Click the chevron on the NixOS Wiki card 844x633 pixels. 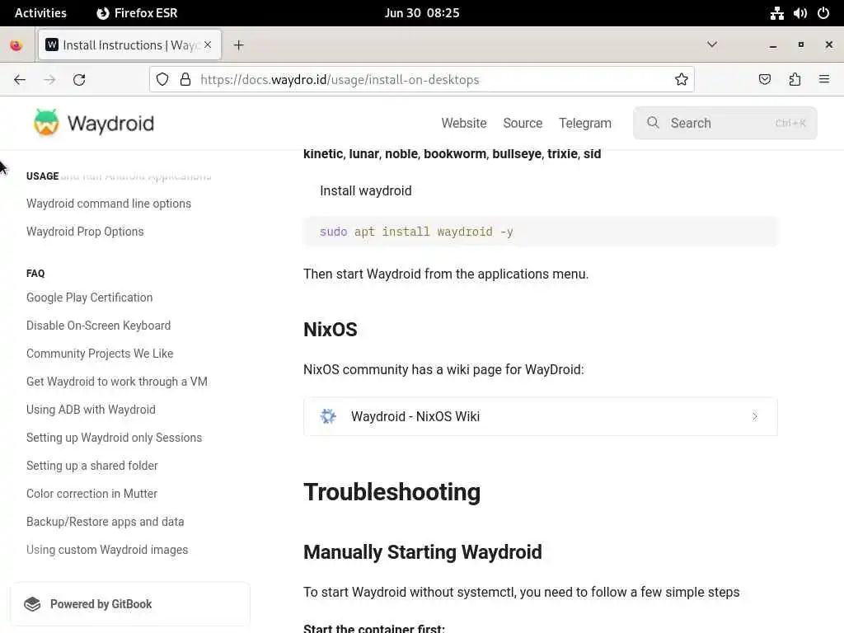pos(755,416)
